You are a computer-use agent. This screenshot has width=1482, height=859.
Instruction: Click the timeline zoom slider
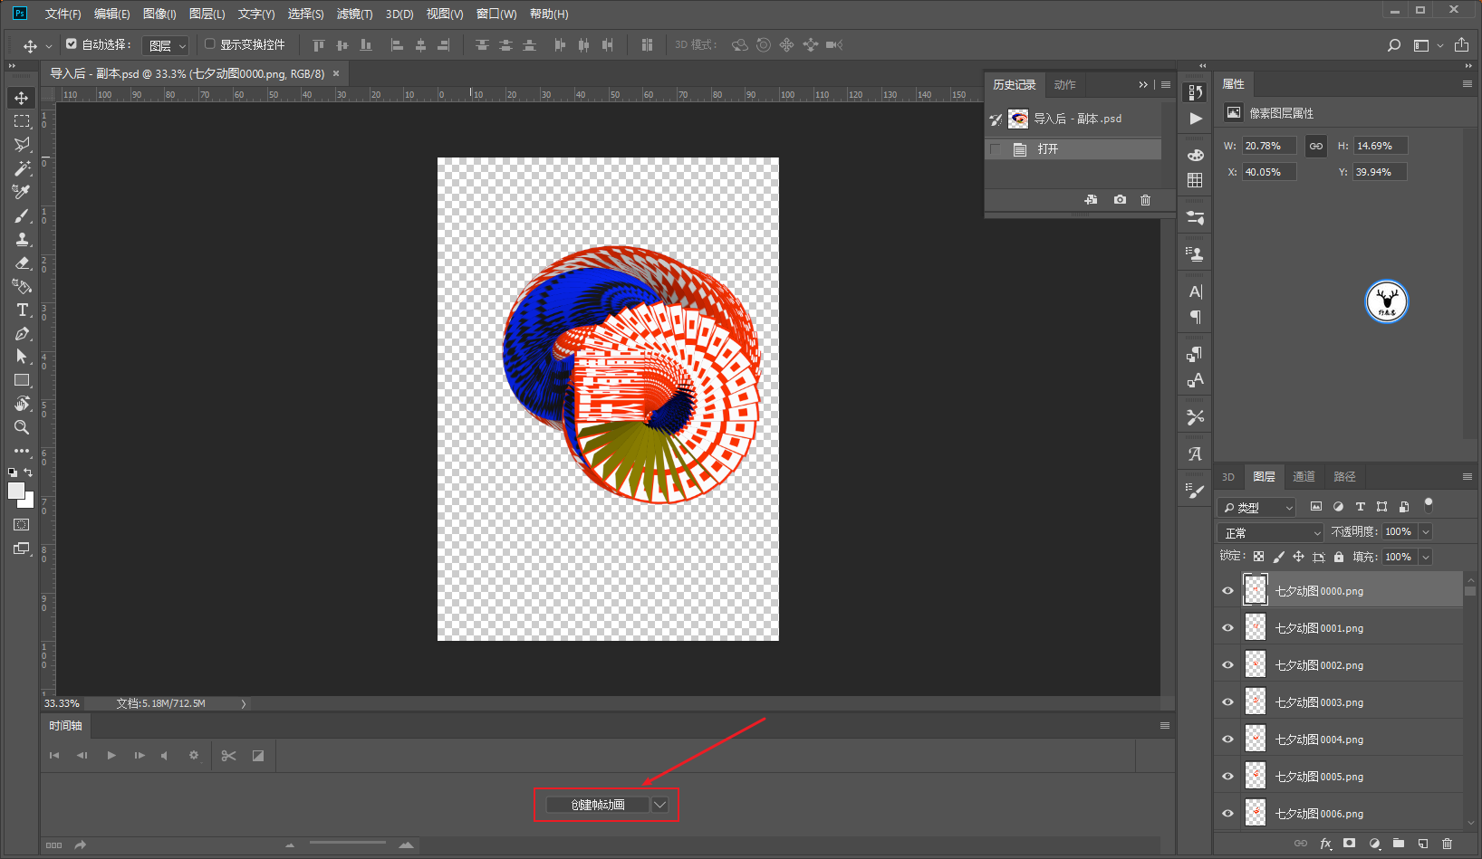point(348,844)
